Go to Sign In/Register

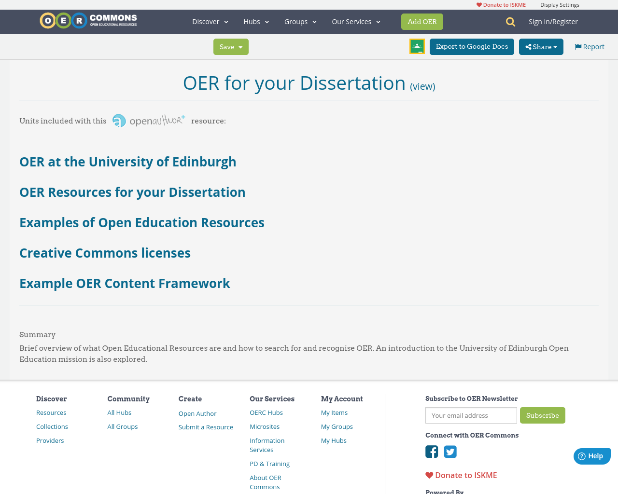[553, 21]
